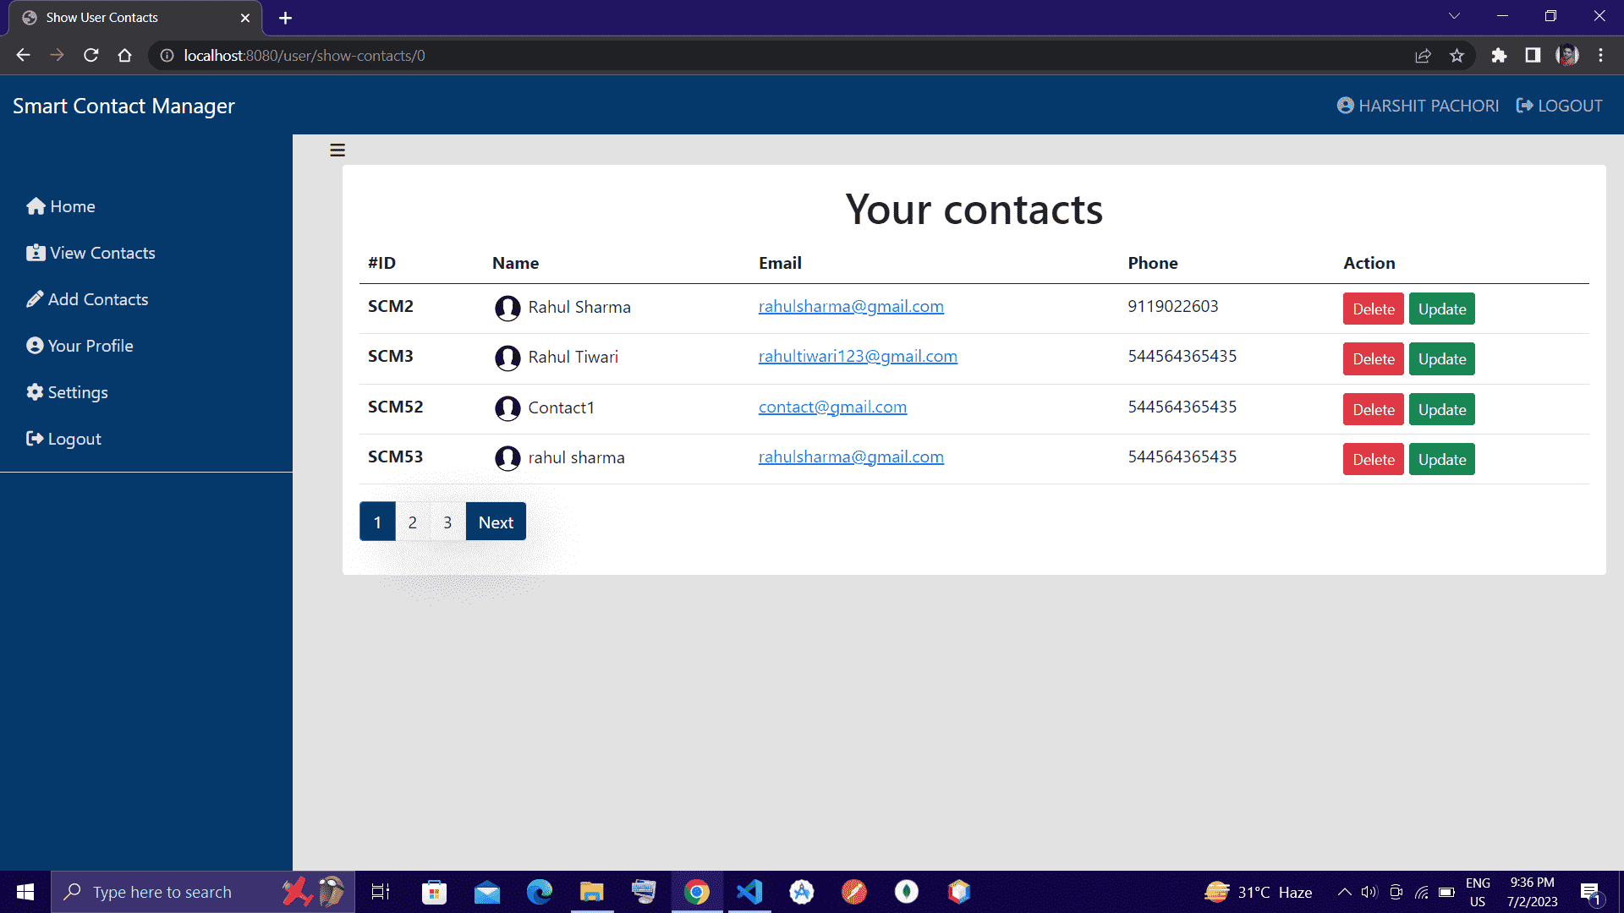The width and height of the screenshot is (1624, 913).
Task: Go to pagination page 1
Action: 377,522
